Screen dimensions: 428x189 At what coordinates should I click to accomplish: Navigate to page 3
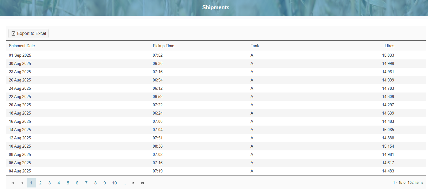[50, 183]
